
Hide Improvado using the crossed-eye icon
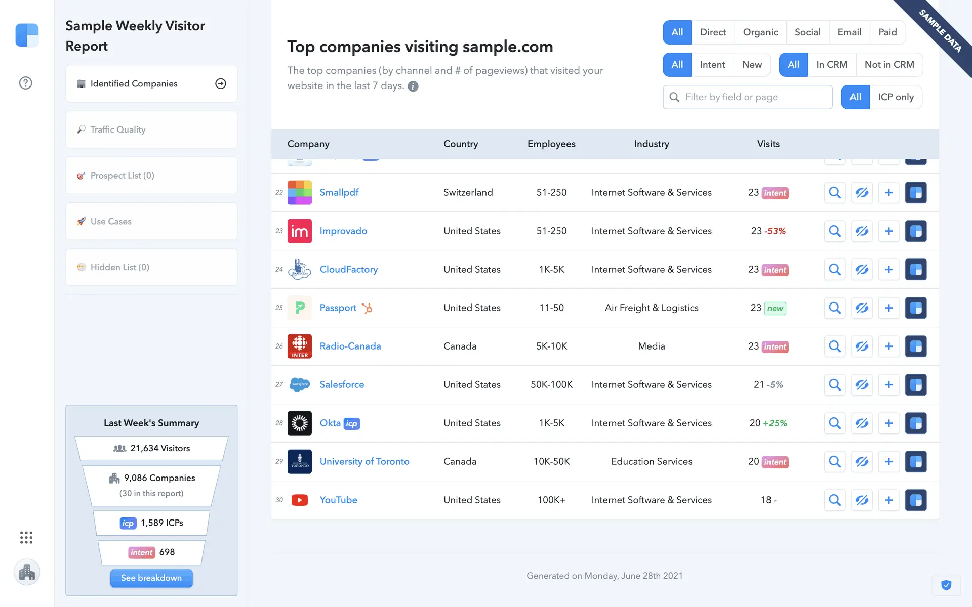(862, 231)
